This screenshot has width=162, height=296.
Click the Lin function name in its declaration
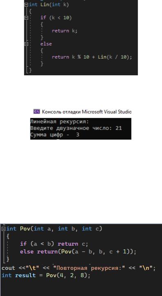pyautogui.click(x=45, y=5)
